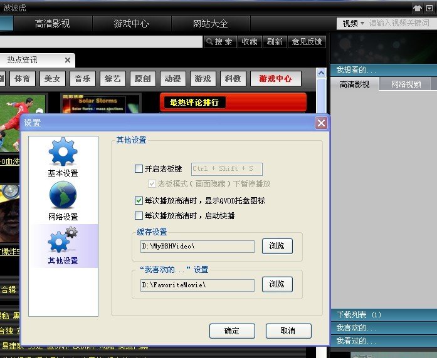This screenshot has height=358, width=437.
Task: Select the 原创 category button
Action: coord(143,79)
